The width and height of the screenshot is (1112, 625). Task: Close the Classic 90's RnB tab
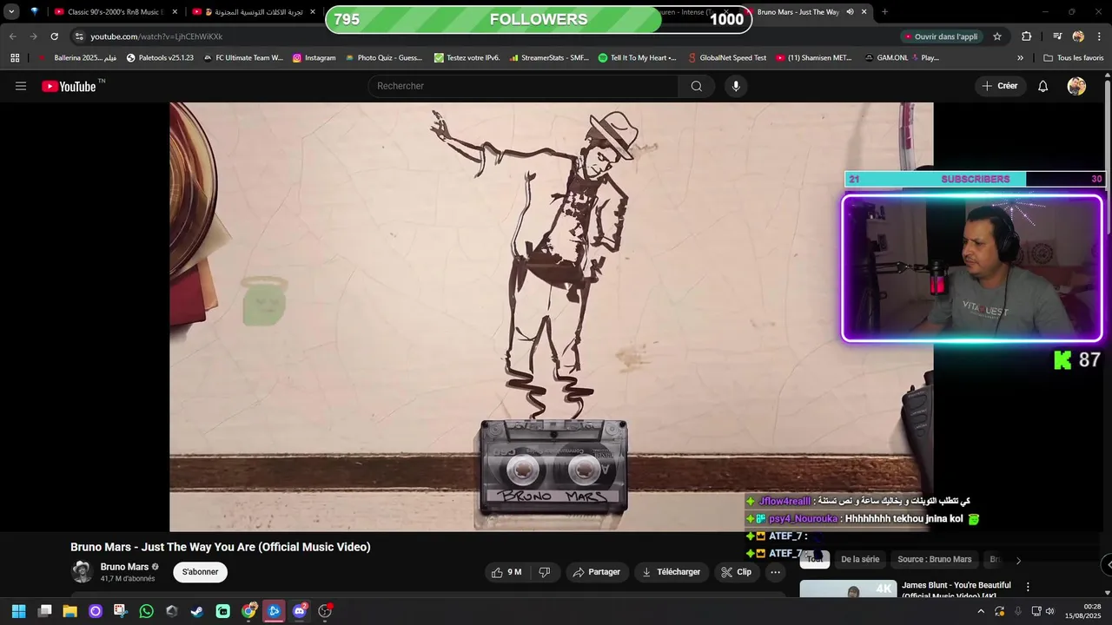[x=175, y=12]
